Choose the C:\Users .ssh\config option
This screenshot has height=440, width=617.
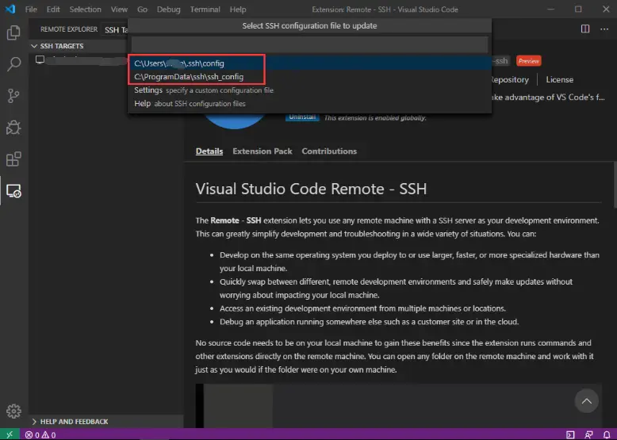click(309, 63)
